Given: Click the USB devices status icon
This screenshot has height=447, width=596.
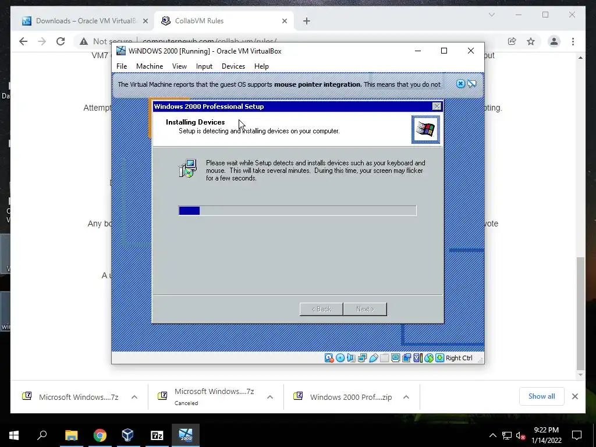Looking at the screenshot, I should pos(373,358).
